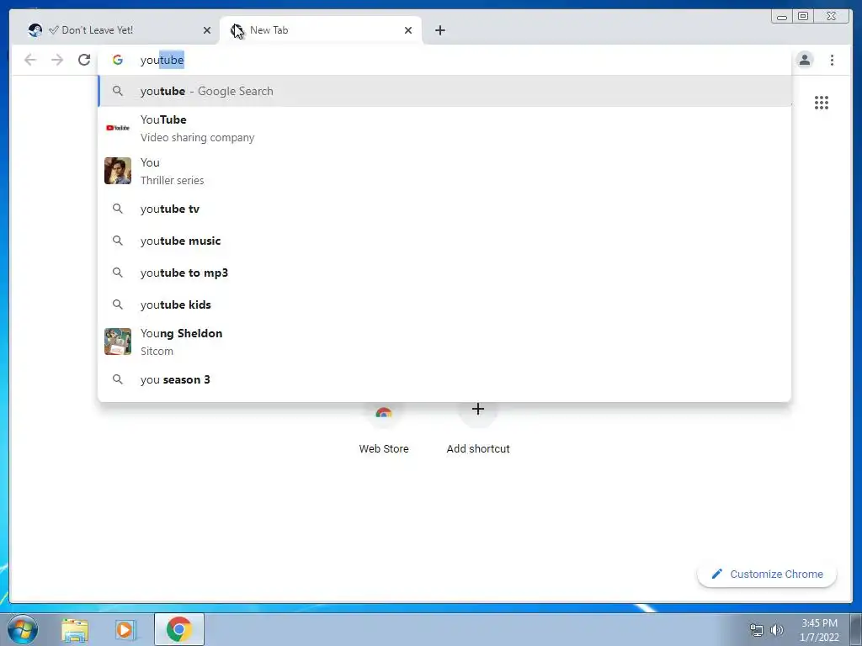Click the Google icon in address bar
Viewport: 862px width, 646px height.
[x=118, y=60]
